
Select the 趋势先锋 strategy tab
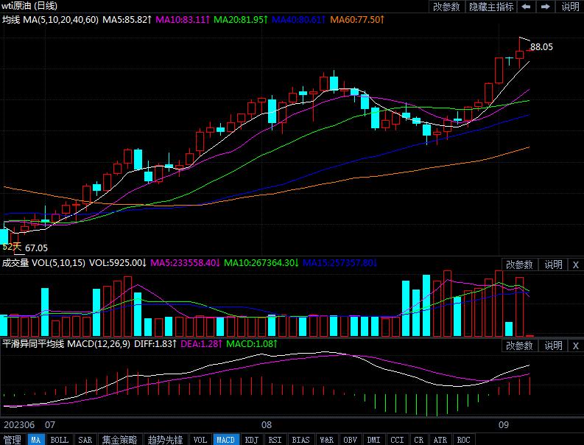pos(165,440)
